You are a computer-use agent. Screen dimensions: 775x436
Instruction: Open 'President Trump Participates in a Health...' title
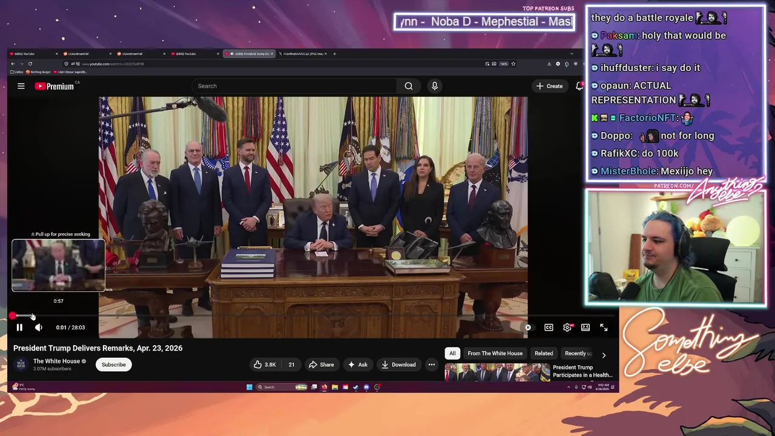tap(582, 371)
